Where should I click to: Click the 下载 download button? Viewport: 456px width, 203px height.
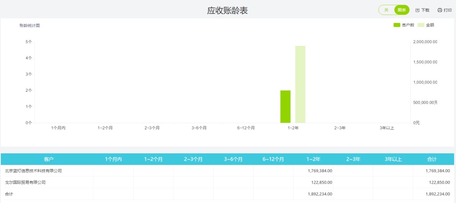coord(422,10)
